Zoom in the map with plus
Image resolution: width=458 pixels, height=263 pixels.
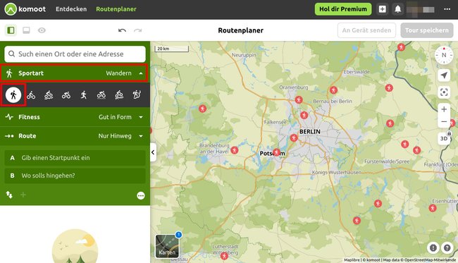point(444,109)
